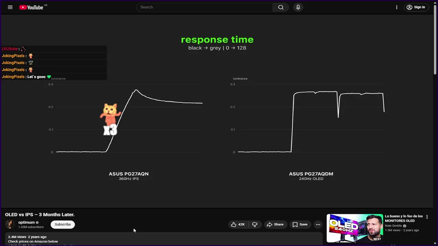Click the Sign in button
Image resolution: width=438 pixels, height=246 pixels.
(416, 7)
